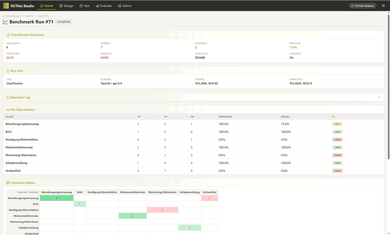The height and width of the screenshot is (235, 390).
Task: Click the green cell with value 3
Action: pos(57,198)
